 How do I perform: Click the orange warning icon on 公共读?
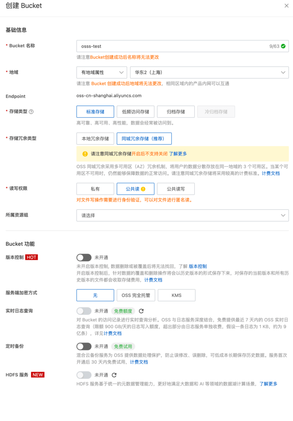pos(143,189)
